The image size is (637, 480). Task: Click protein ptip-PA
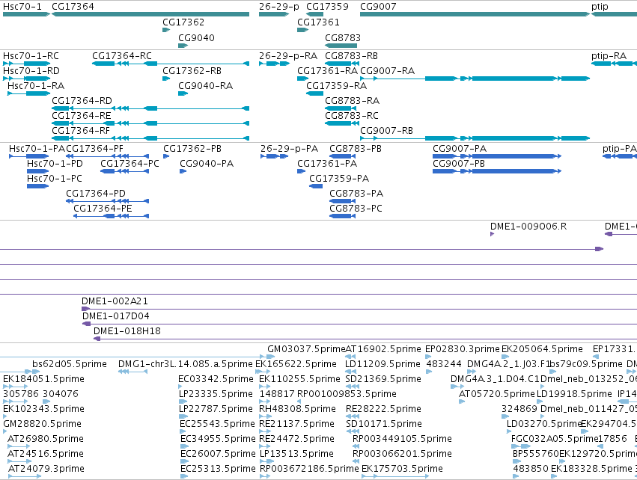620,156
